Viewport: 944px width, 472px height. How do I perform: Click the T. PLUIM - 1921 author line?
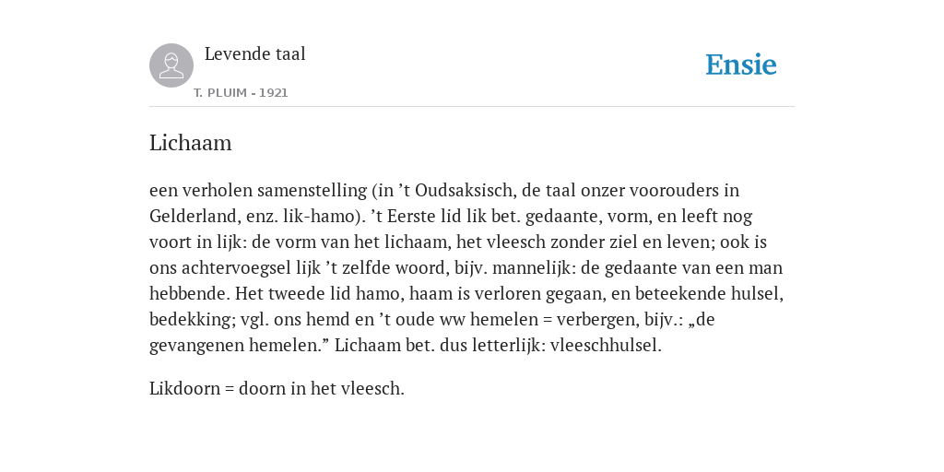point(241,93)
